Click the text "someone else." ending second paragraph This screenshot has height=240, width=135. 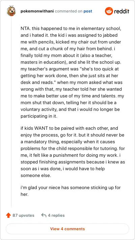[x=36, y=175]
